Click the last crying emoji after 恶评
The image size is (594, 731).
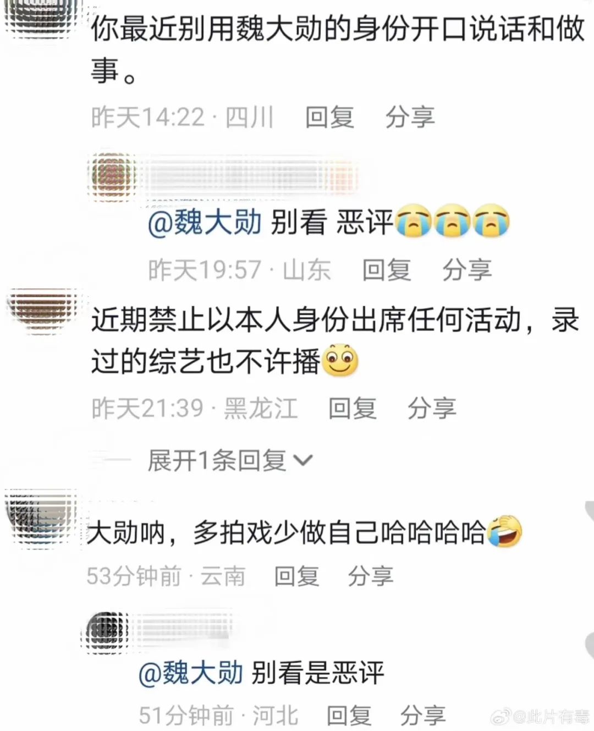[492, 221]
